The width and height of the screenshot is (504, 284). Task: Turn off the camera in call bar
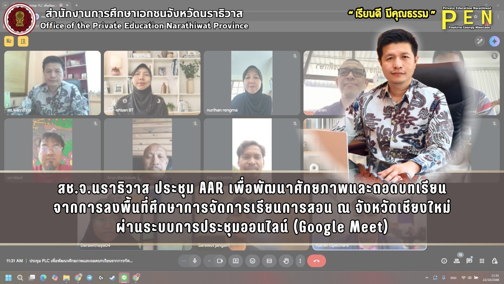(220, 261)
